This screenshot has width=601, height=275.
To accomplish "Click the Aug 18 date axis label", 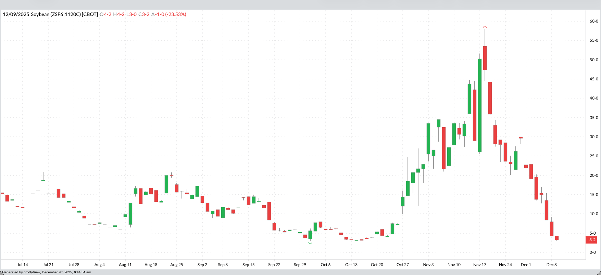I will pyautogui.click(x=151, y=265).
